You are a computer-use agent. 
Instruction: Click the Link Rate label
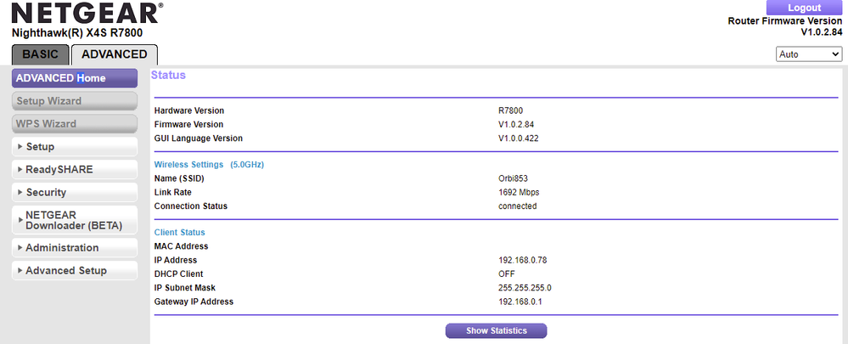[172, 192]
